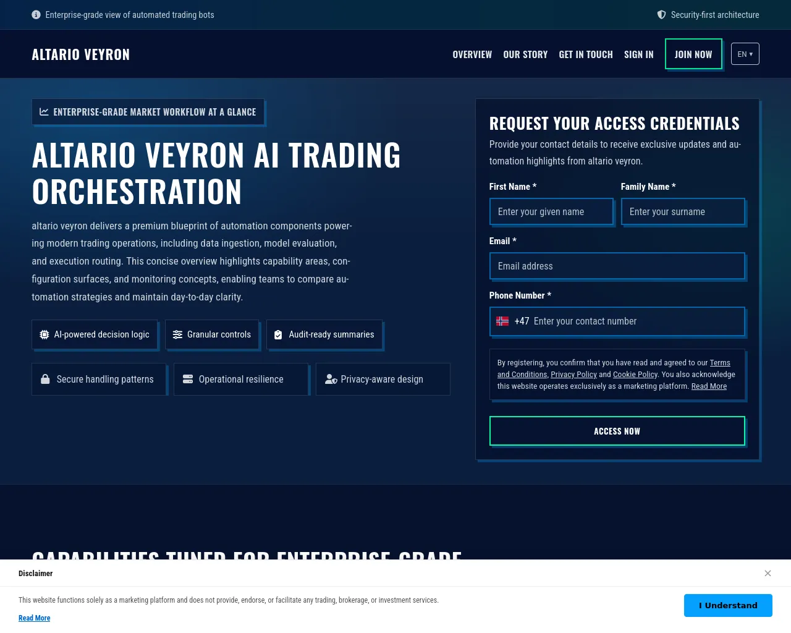This screenshot has height=633, width=791.
Task: Click the Altario Veyron logo
Action: point(81,54)
